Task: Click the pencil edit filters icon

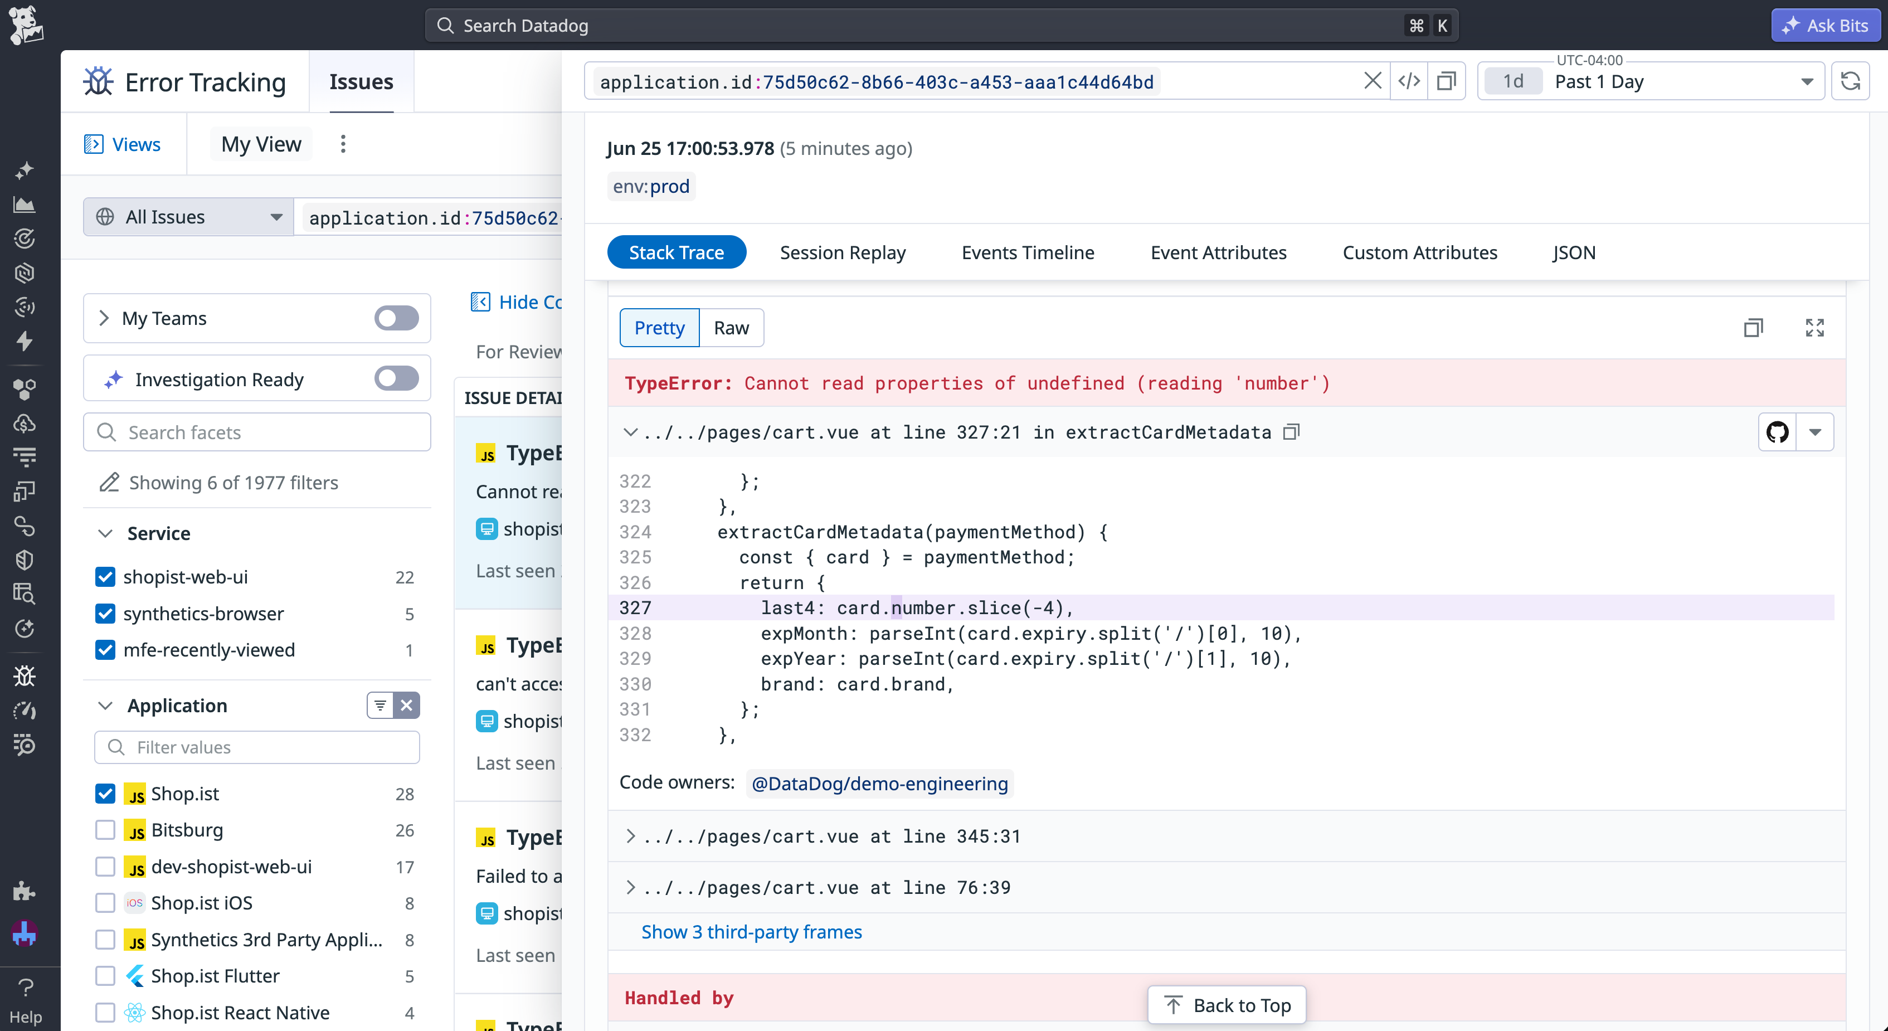Action: [x=109, y=483]
